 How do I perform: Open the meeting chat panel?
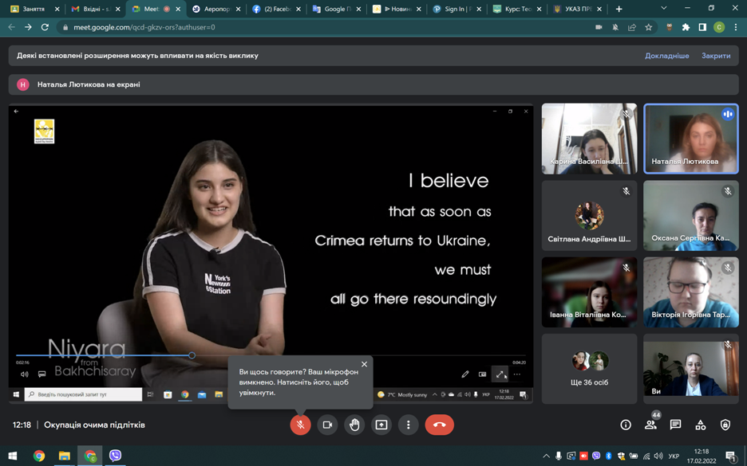point(675,425)
